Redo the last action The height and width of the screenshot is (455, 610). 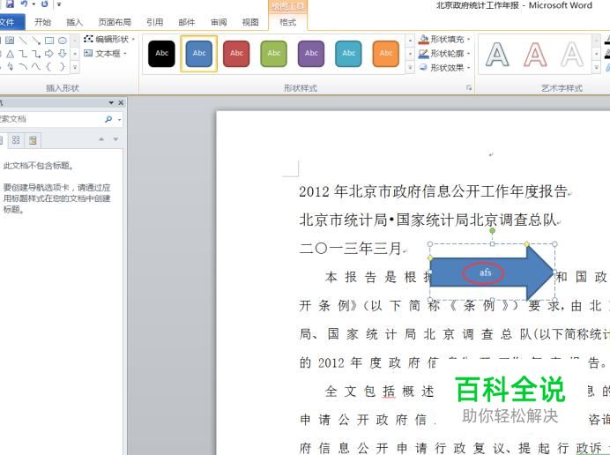tap(44, 4)
